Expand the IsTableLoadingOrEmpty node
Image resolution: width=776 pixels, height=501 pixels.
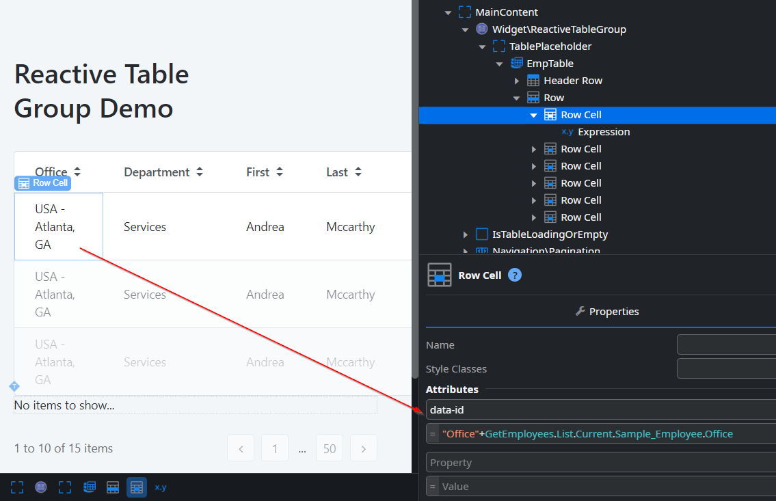464,234
